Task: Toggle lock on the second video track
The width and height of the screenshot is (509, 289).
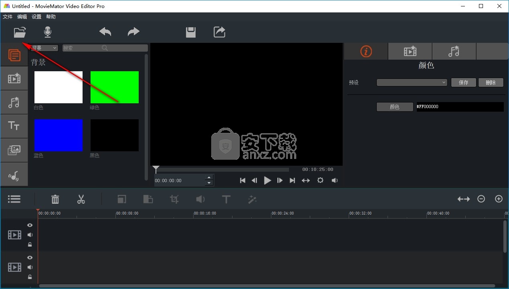Action: pos(30,277)
